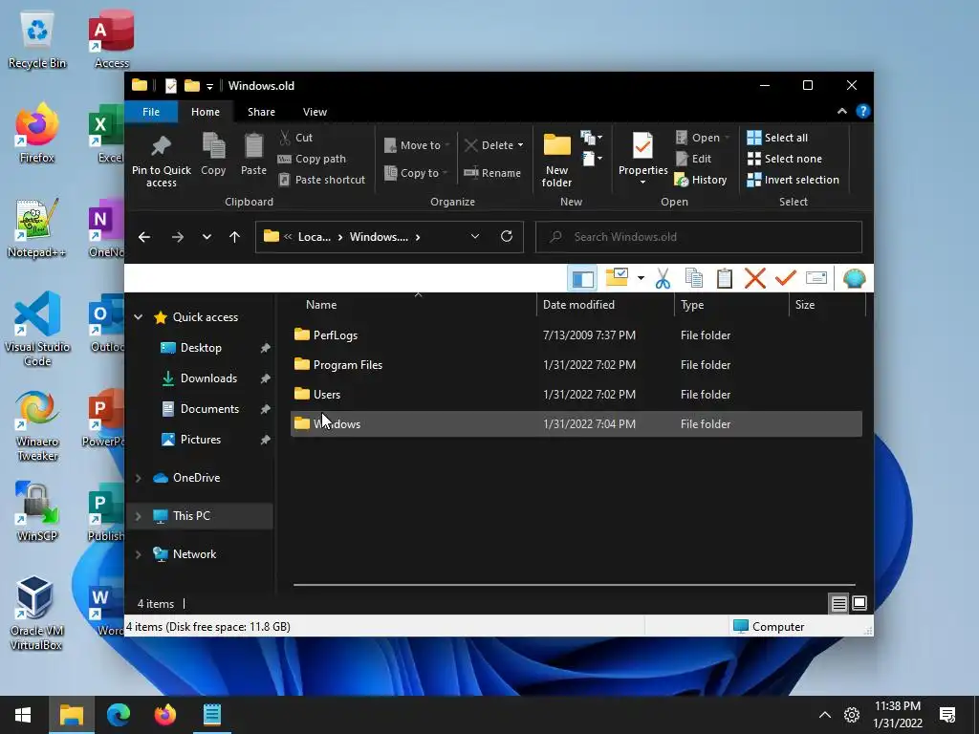The height and width of the screenshot is (734, 979).
Task: Collapse the ribbon with the caret
Action: pos(841,111)
